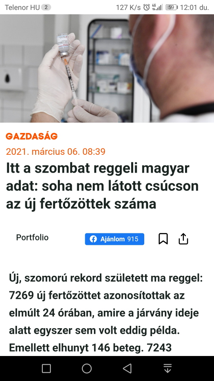214x381 pixels.
Task: Tap the alarm clock status bar icon
Action: [146, 7]
